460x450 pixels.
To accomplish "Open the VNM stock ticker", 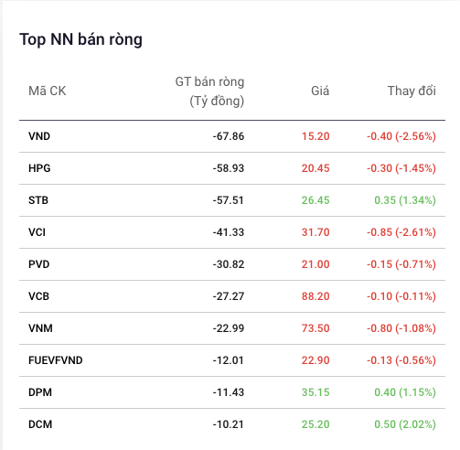I will click(40, 328).
